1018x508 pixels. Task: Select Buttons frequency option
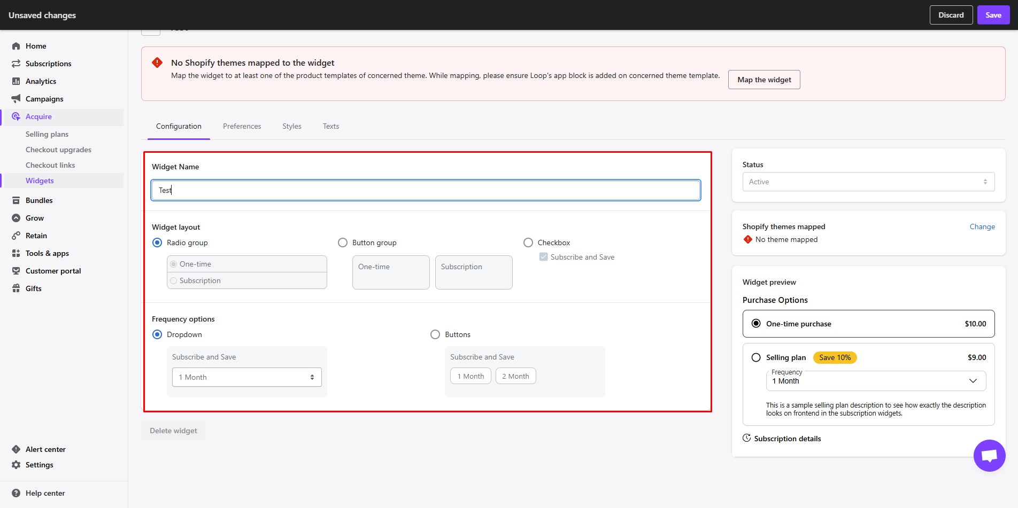coord(435,334)
